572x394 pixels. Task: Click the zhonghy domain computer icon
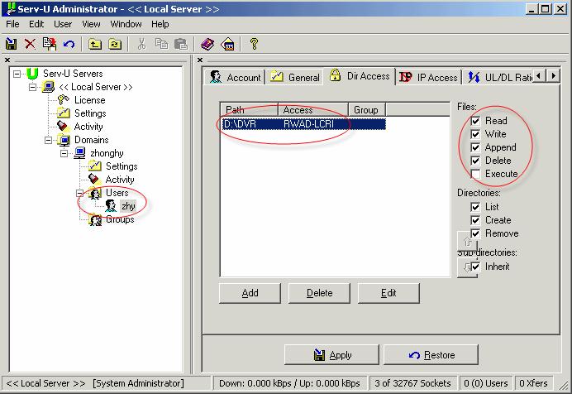tap(79, 152)
